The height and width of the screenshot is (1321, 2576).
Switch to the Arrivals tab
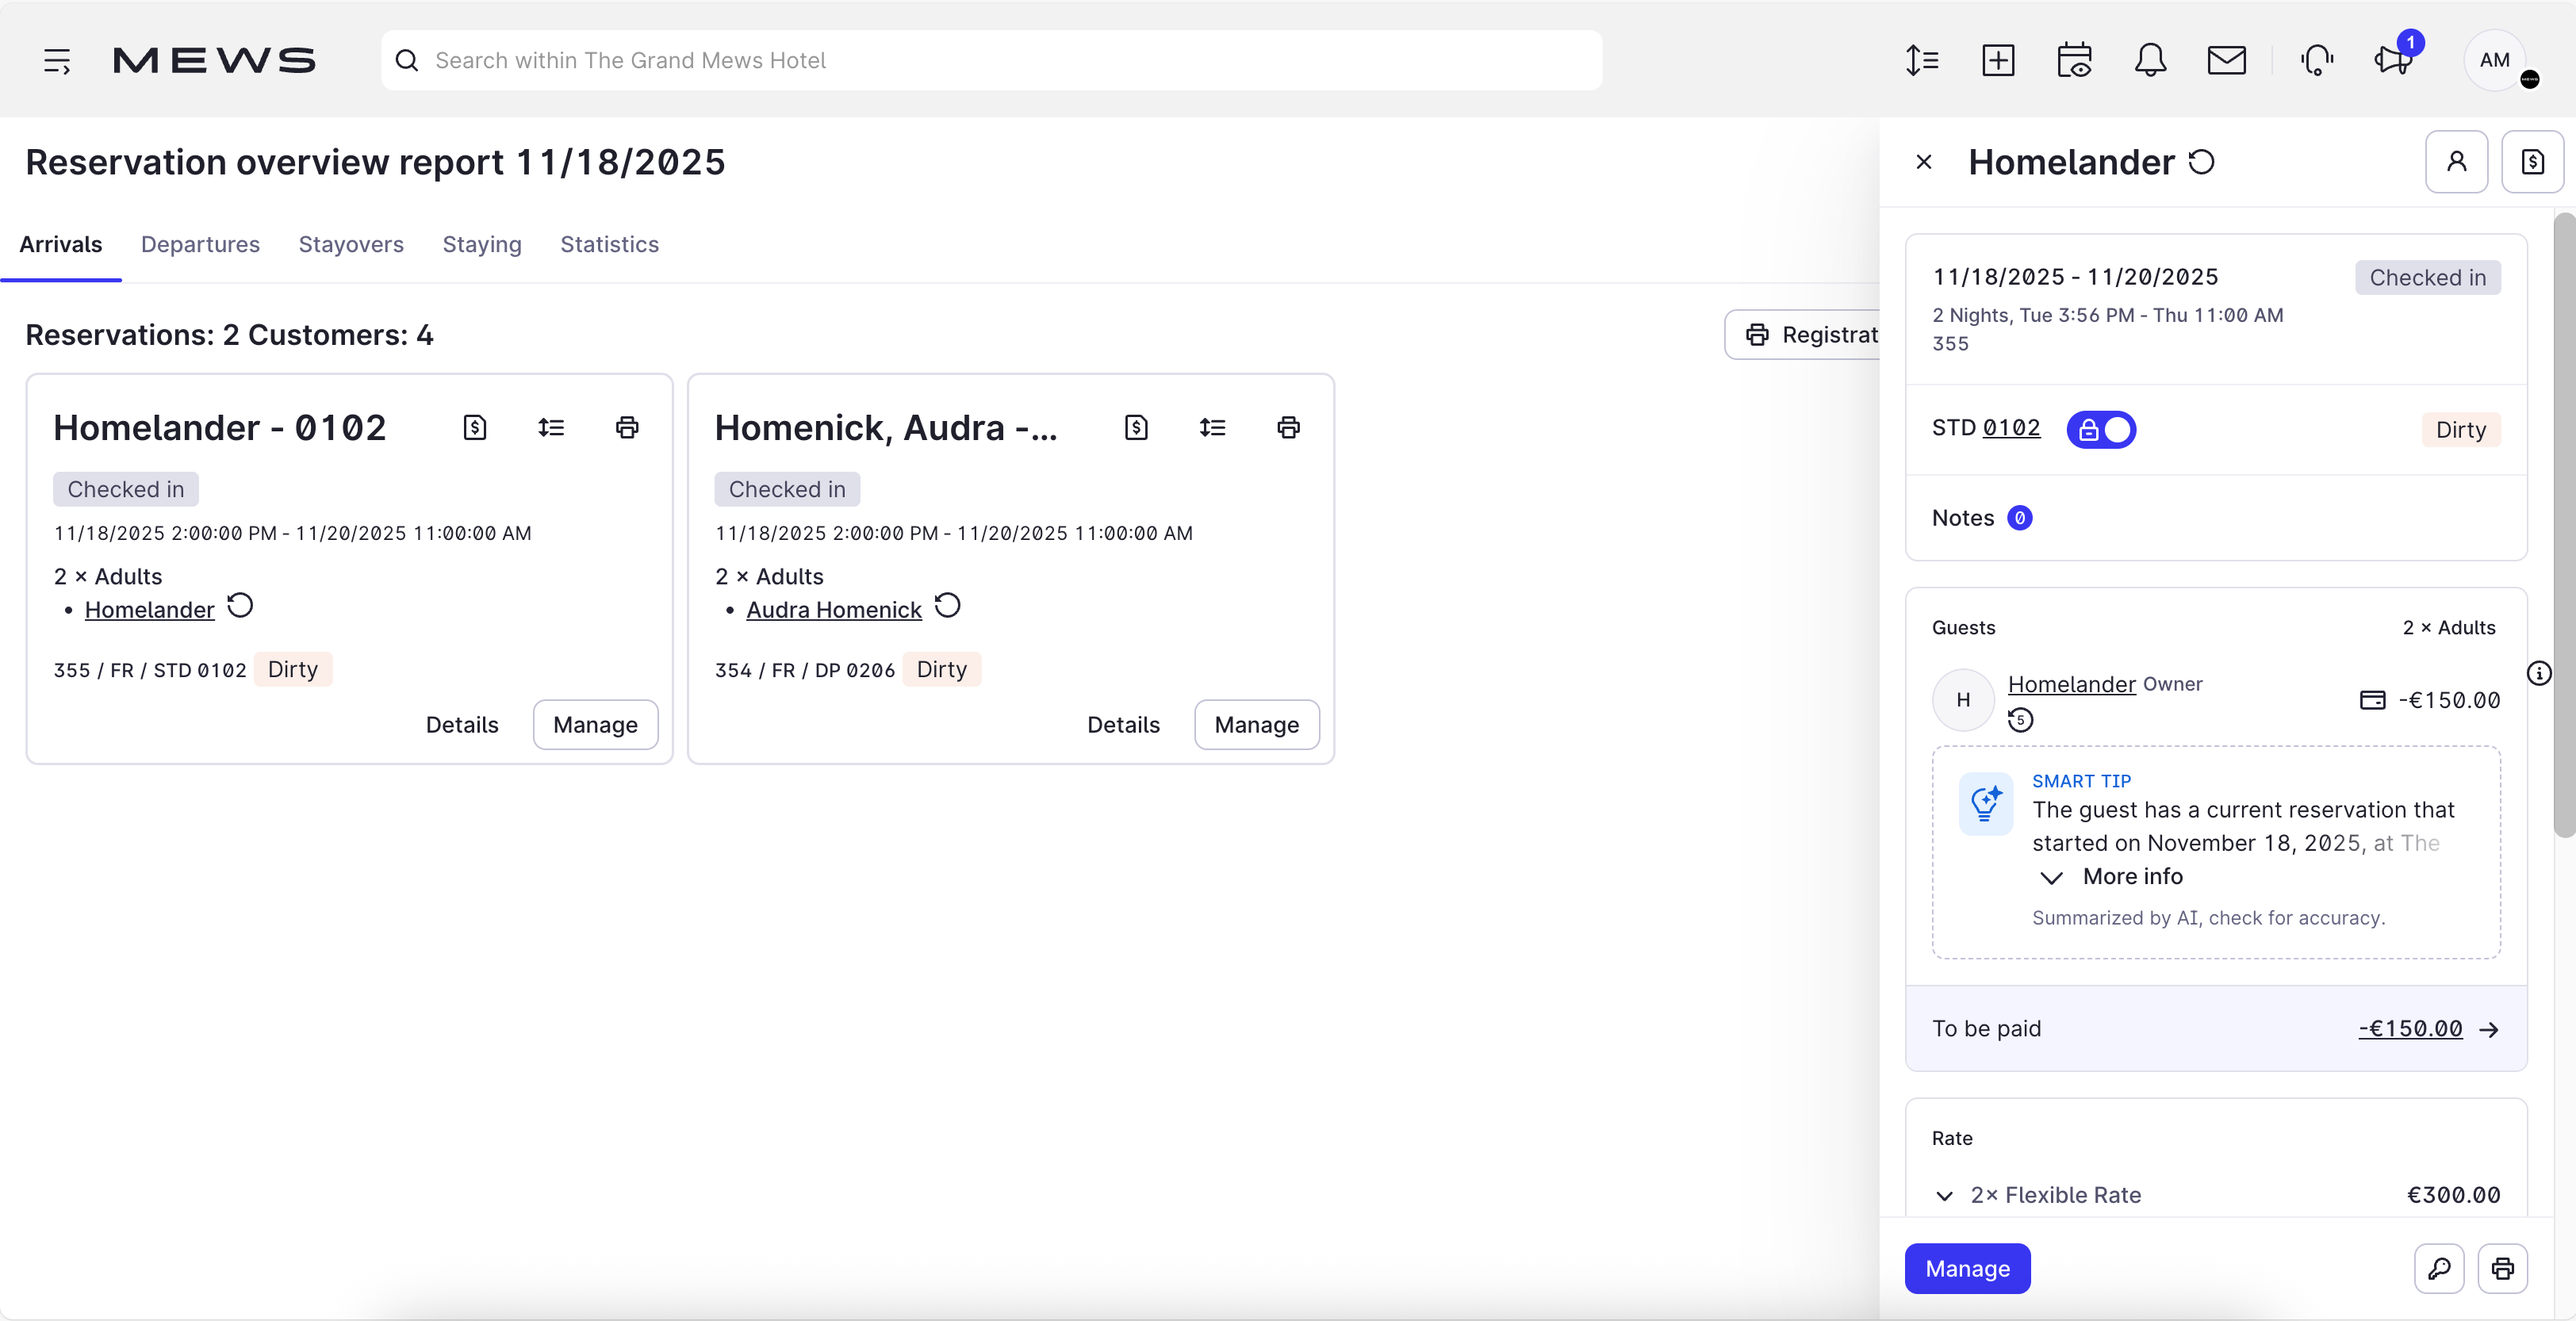point(61,244)
